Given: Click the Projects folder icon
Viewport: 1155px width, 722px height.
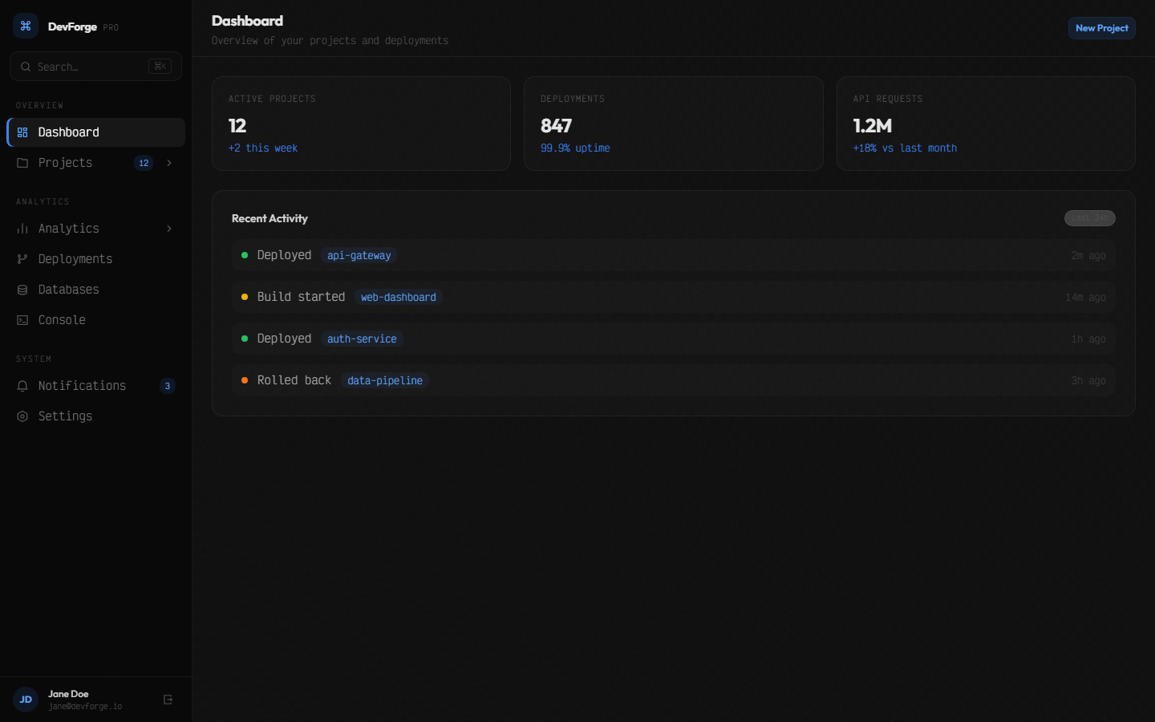Looking at the screenshot, I should pyautogui.click(x=22, y=163).
